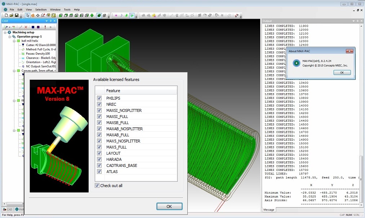The width and height of the screenshot is (365, 218).
Task: Toggle the ATLAS feature checkbox
Action: coord(99,172)
